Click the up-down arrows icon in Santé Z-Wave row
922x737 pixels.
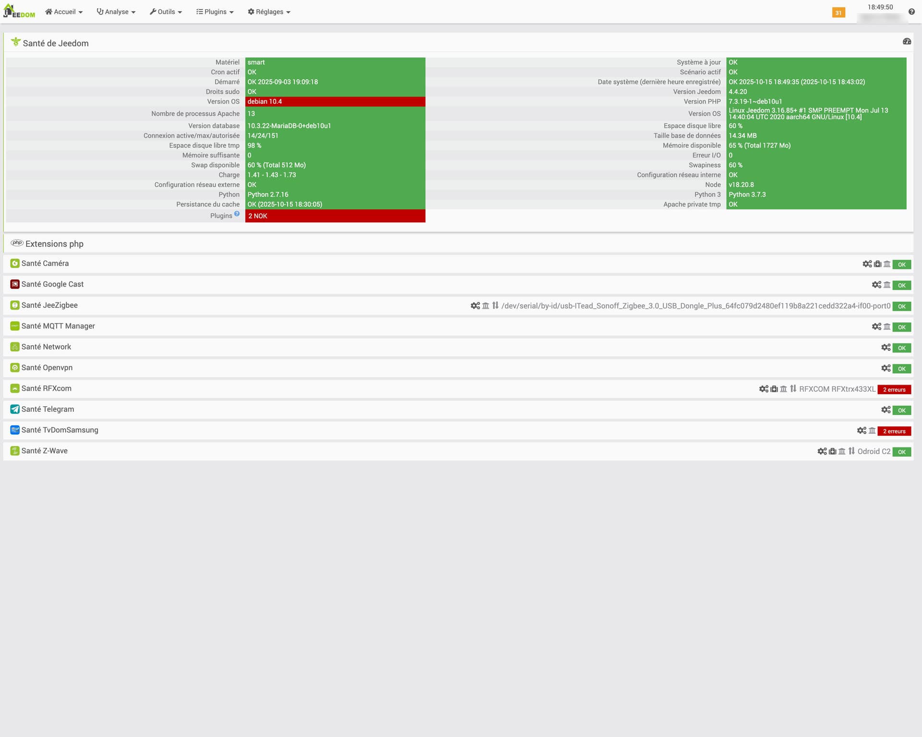point(851,451)
